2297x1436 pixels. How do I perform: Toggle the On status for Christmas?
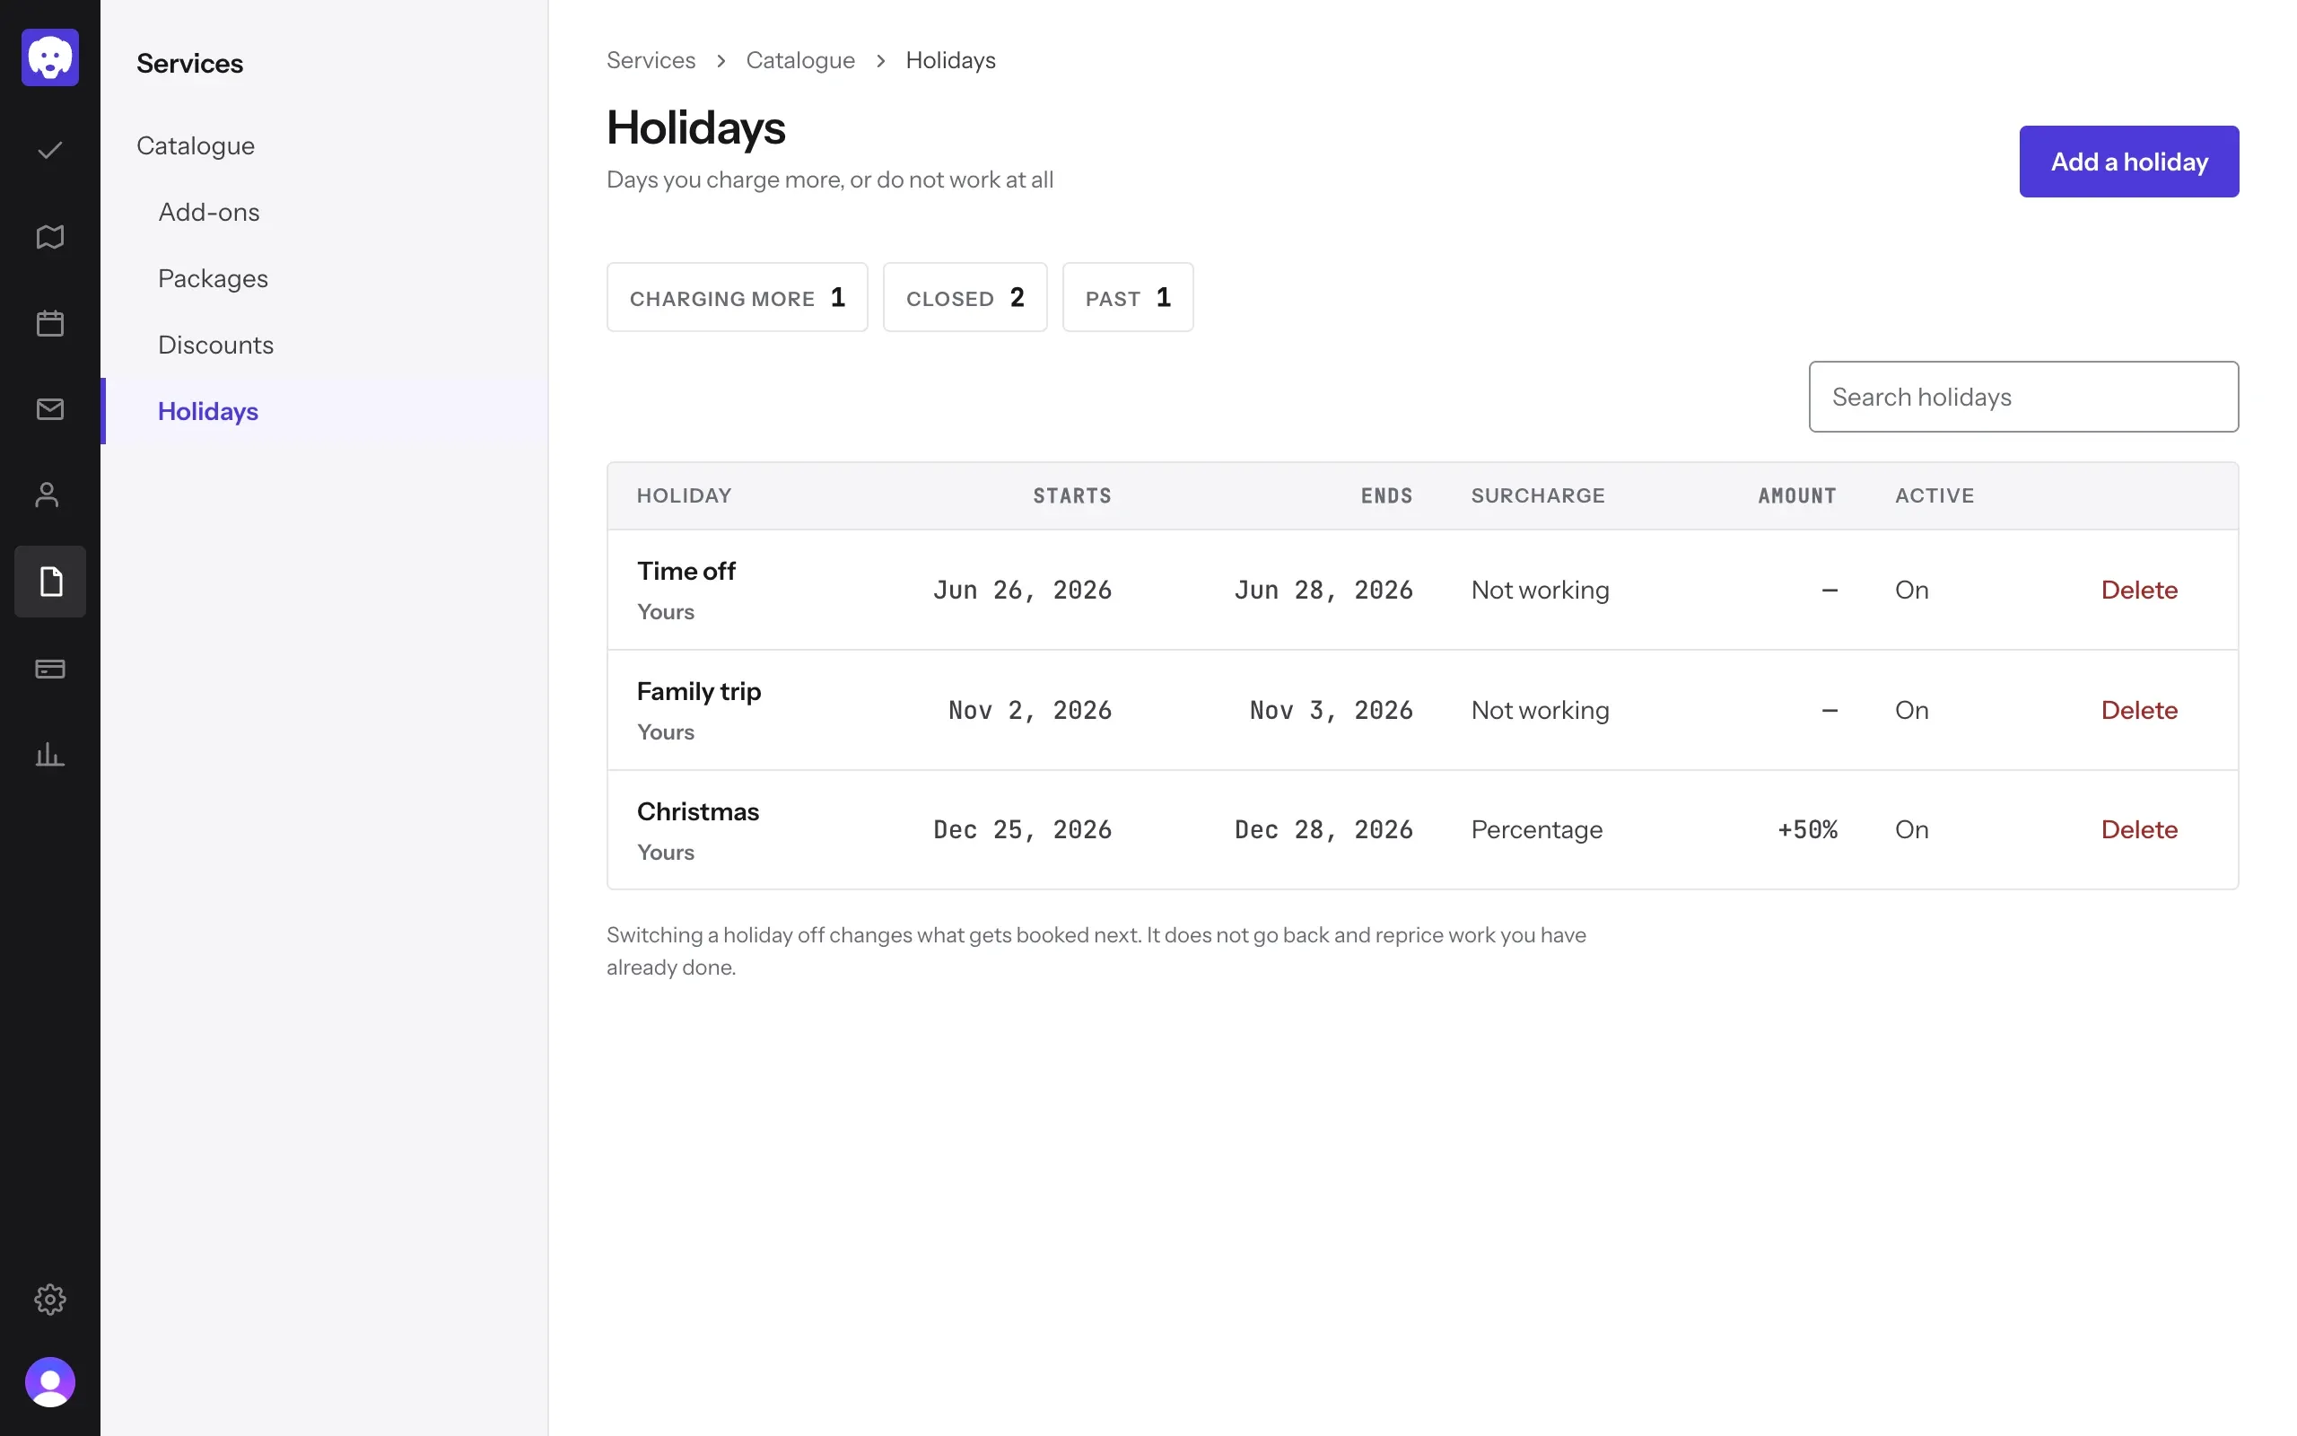pyautogui.click(x=1910, y=830)
